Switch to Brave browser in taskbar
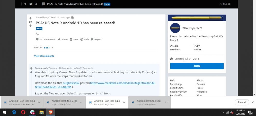 click(51, 112)
